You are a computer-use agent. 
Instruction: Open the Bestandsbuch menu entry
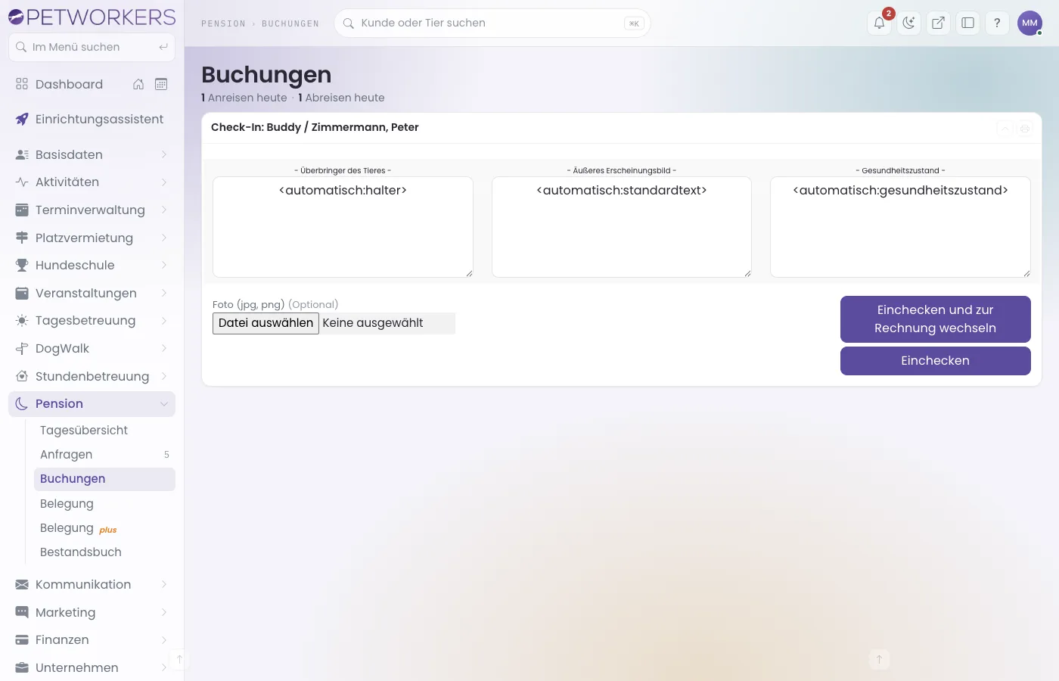pos(104,552)
